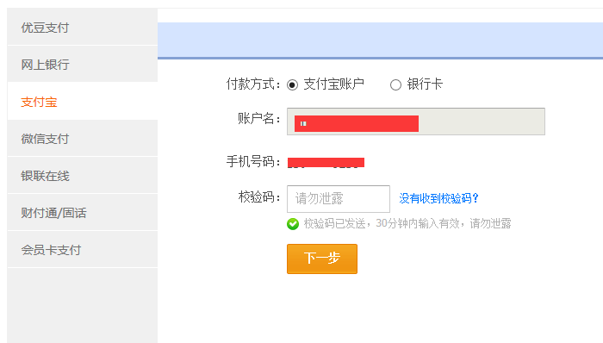
Task: Select the 银行卡 radio button
Action: point(395,84)
